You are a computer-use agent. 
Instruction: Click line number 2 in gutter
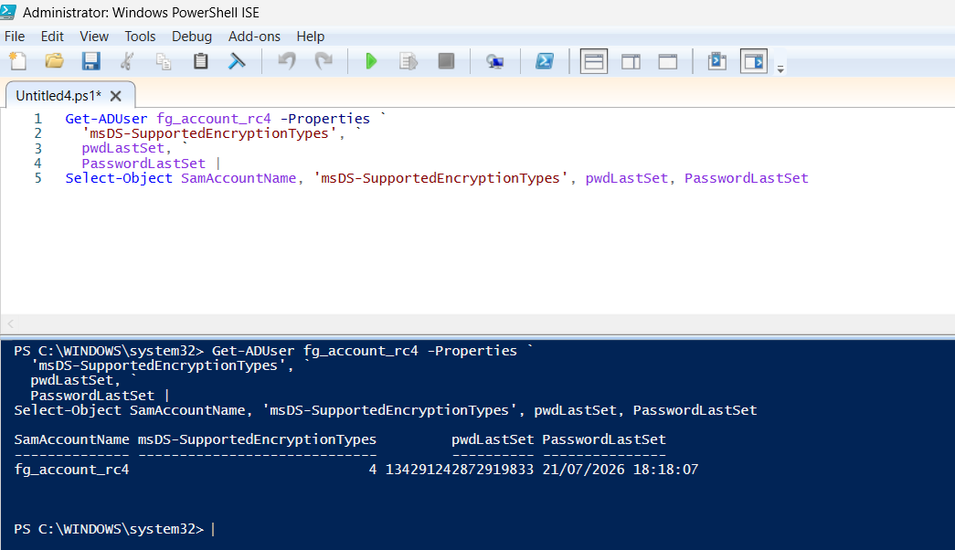point(37,133)
